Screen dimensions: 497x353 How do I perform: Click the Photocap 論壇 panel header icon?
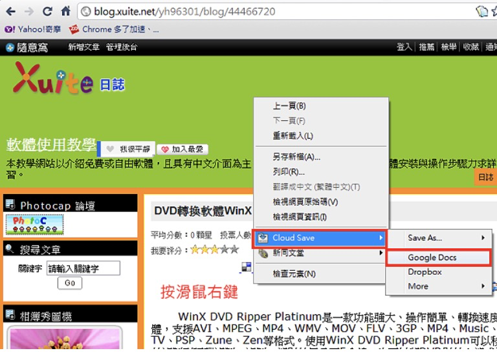tap(10, 204)
